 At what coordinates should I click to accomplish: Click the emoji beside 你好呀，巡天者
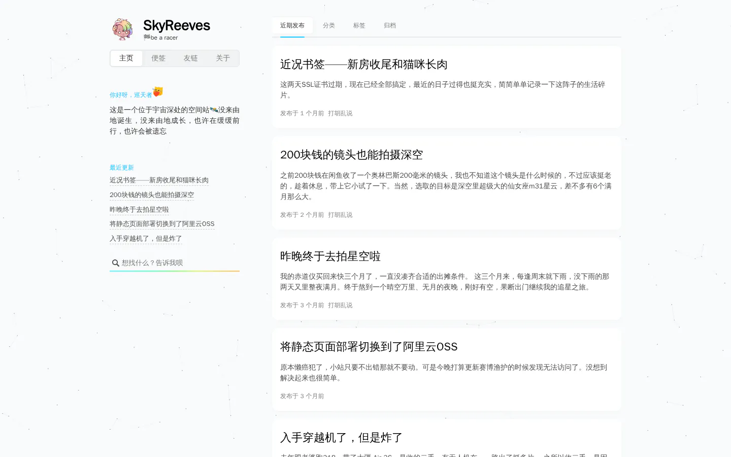pos(158,92)
